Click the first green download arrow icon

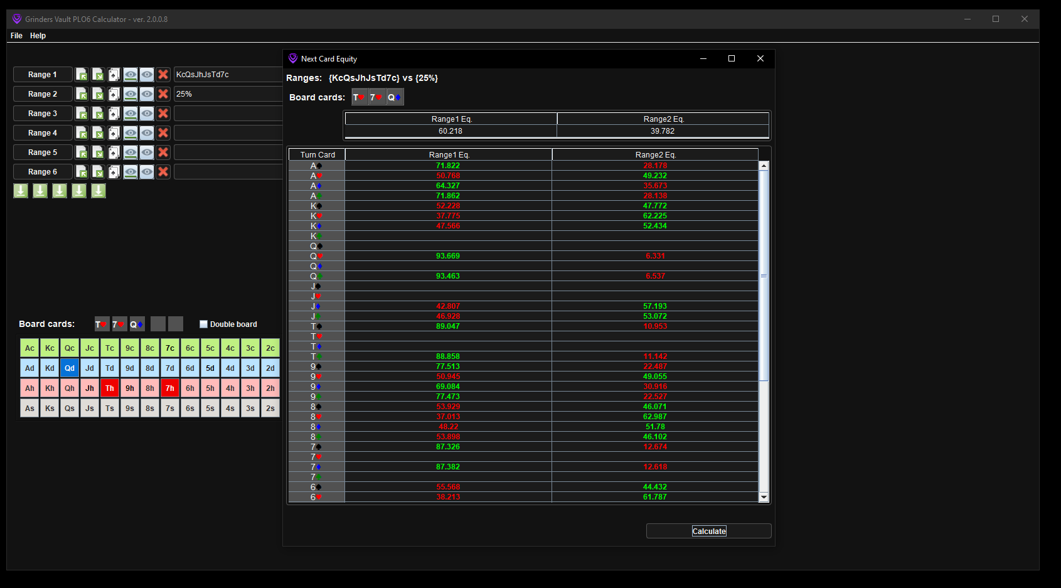(20, 191)
